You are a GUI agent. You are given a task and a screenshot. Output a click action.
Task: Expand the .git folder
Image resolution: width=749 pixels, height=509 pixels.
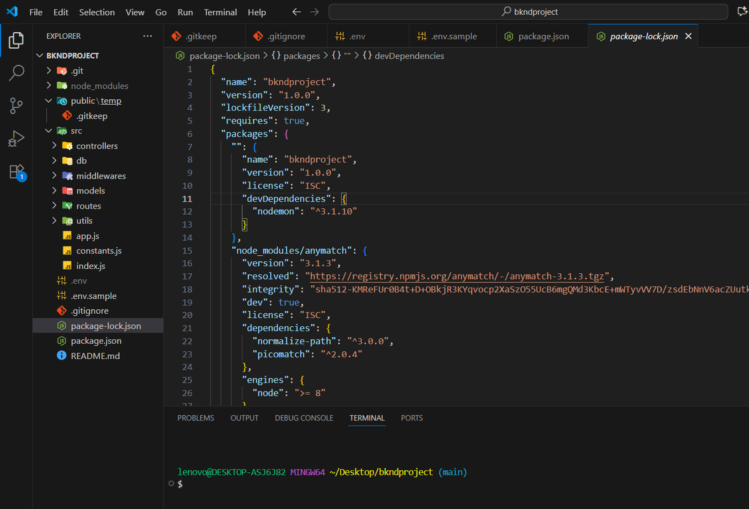(49, 70)
